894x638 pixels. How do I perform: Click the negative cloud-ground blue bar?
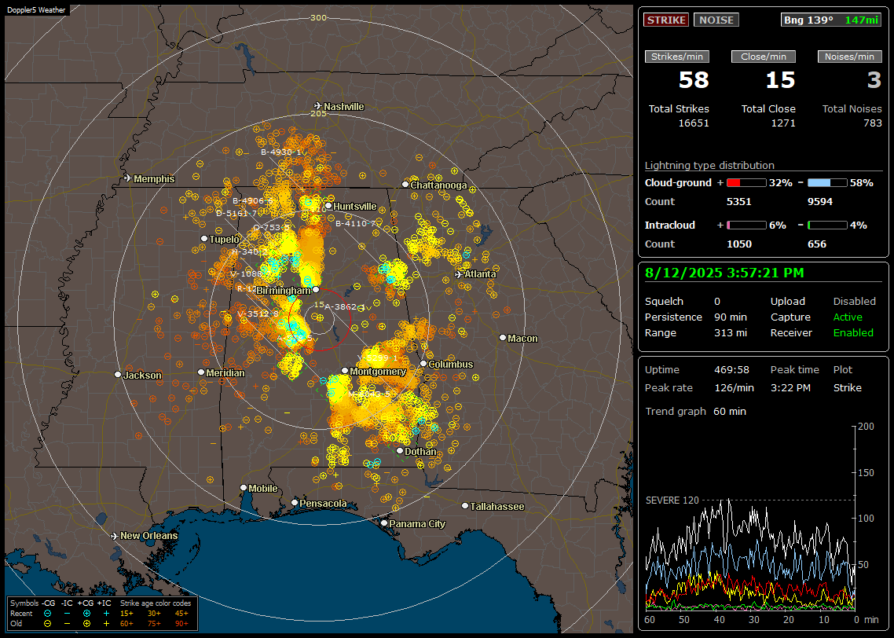click(827, 183)
